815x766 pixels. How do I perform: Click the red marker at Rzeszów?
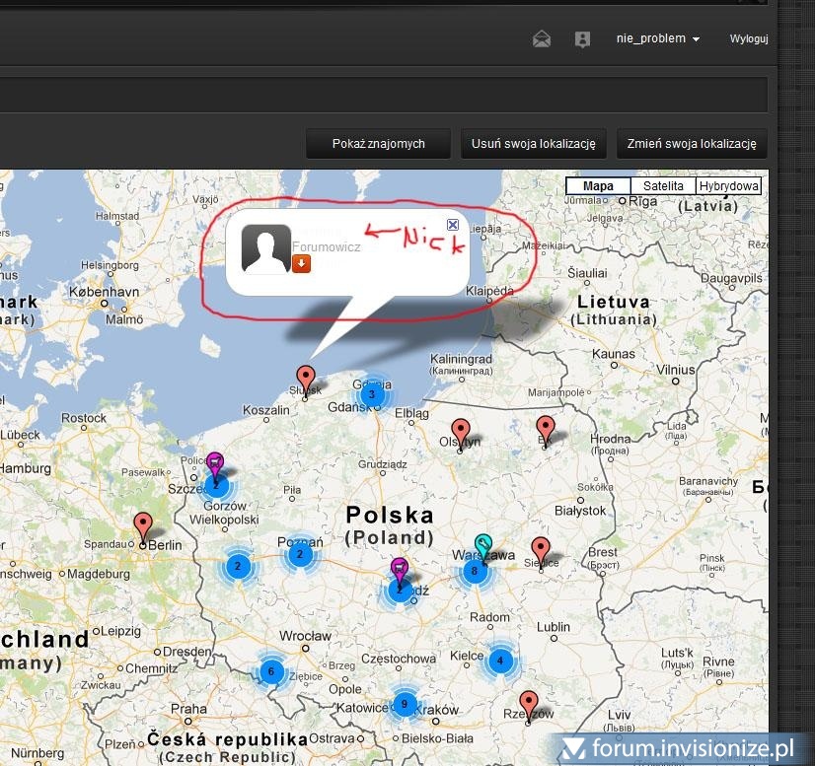coord(529,704)
